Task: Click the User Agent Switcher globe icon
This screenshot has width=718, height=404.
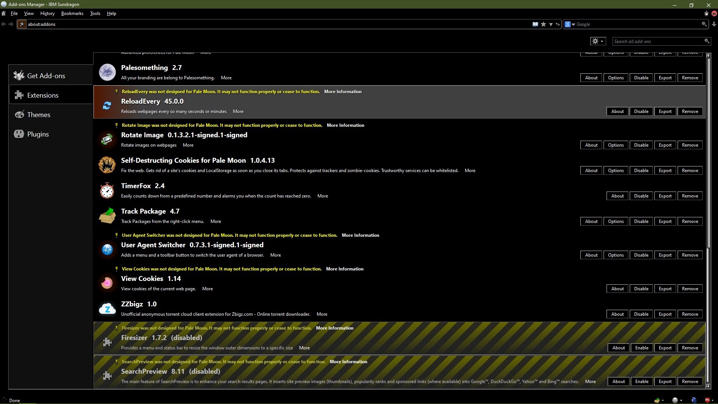Action: click(107, 250)
